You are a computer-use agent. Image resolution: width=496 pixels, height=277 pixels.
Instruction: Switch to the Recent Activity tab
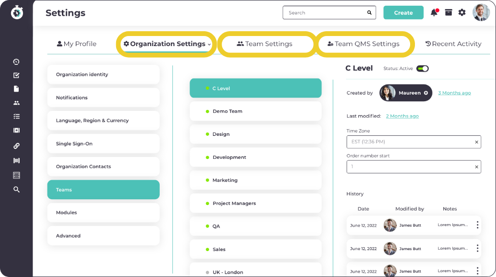point(453,44)
